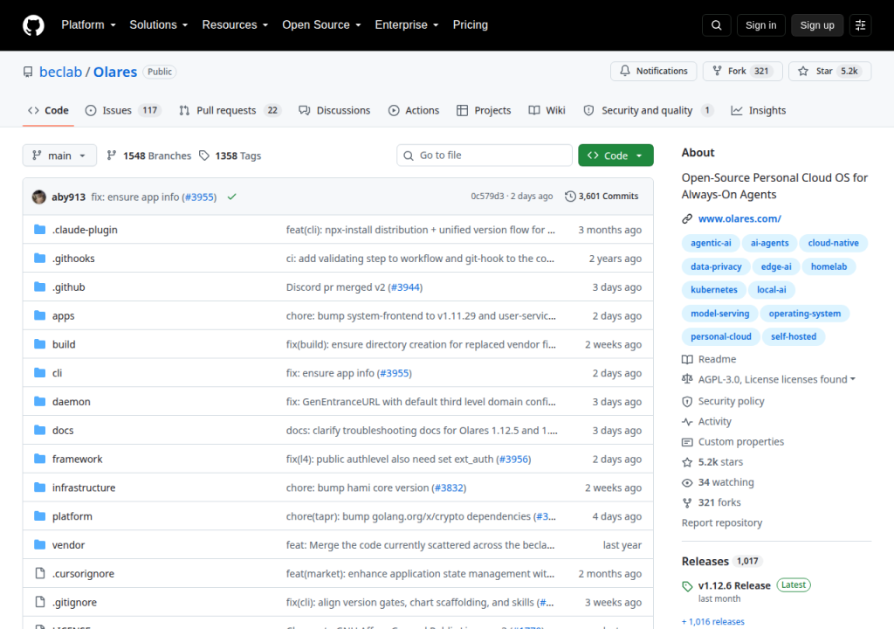Click the .gitignore file icon
The width and height of the screenshot is (894, 629).
pyautogui.click(x=39, y=602)
